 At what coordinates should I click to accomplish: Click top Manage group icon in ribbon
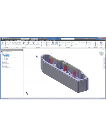pos(95,42)
